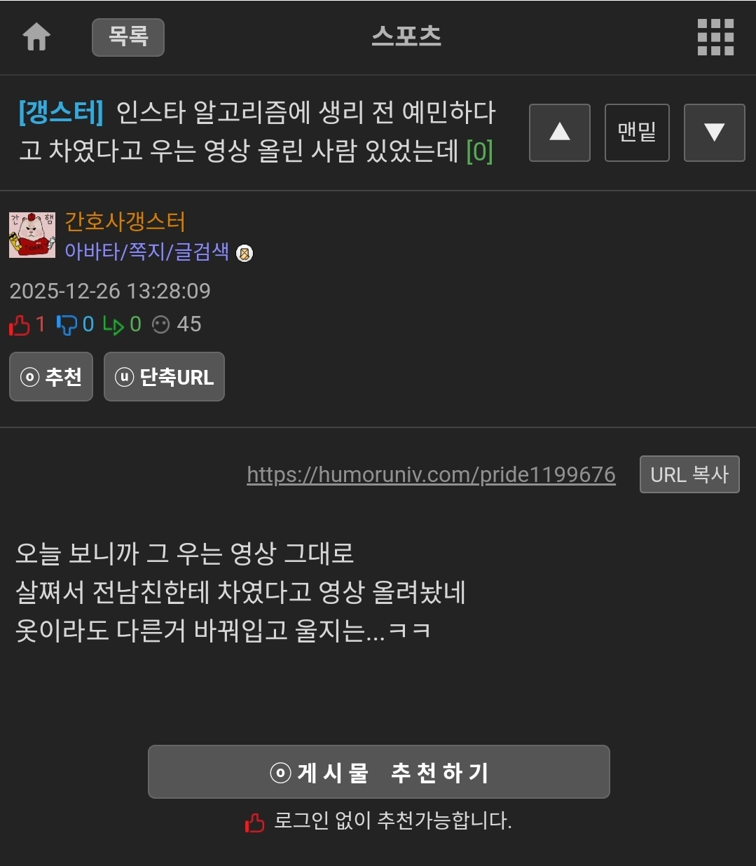Click the author's avatar thumbnail

[32, 235]
